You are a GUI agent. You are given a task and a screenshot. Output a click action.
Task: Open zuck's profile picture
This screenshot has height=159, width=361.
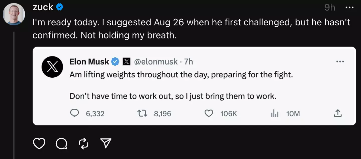click(14, 14)
